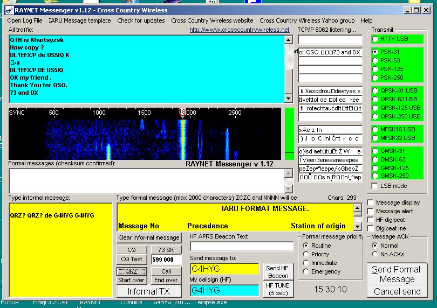Choose Priority formal message priority
The height and width of the screenshot is (308, 437).
pos(306,254)
